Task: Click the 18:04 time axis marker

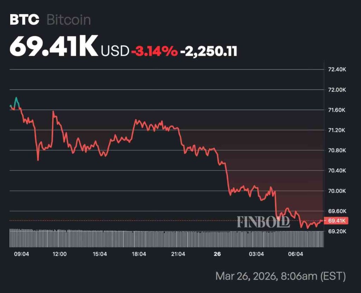Action: tap(139, 254)
